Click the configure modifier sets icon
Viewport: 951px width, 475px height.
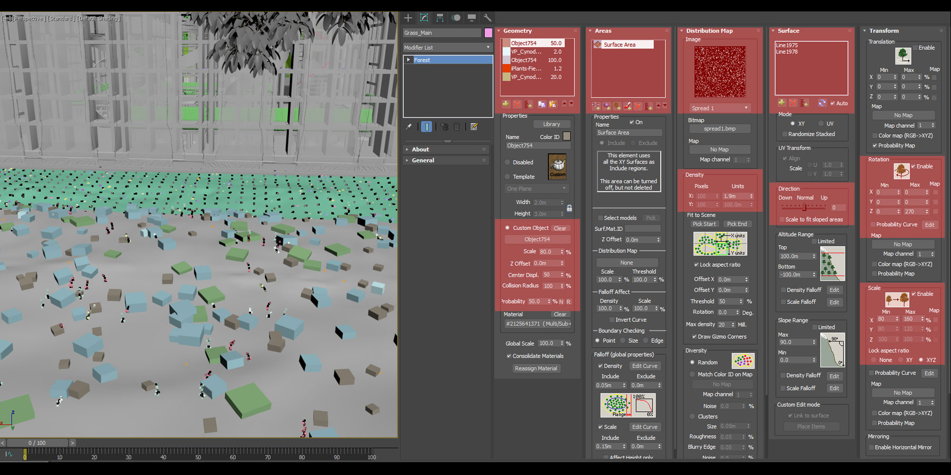[474, 127]
